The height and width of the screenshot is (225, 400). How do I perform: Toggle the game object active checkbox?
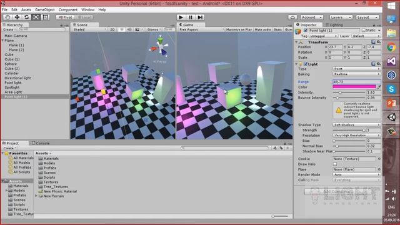click(306, 31)
